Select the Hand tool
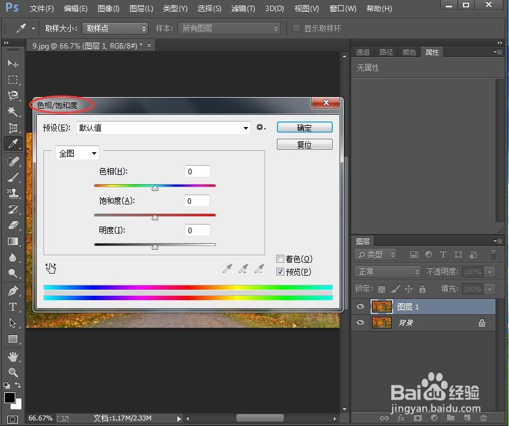This screenshot has height=426, width=509. click(13, 357)
